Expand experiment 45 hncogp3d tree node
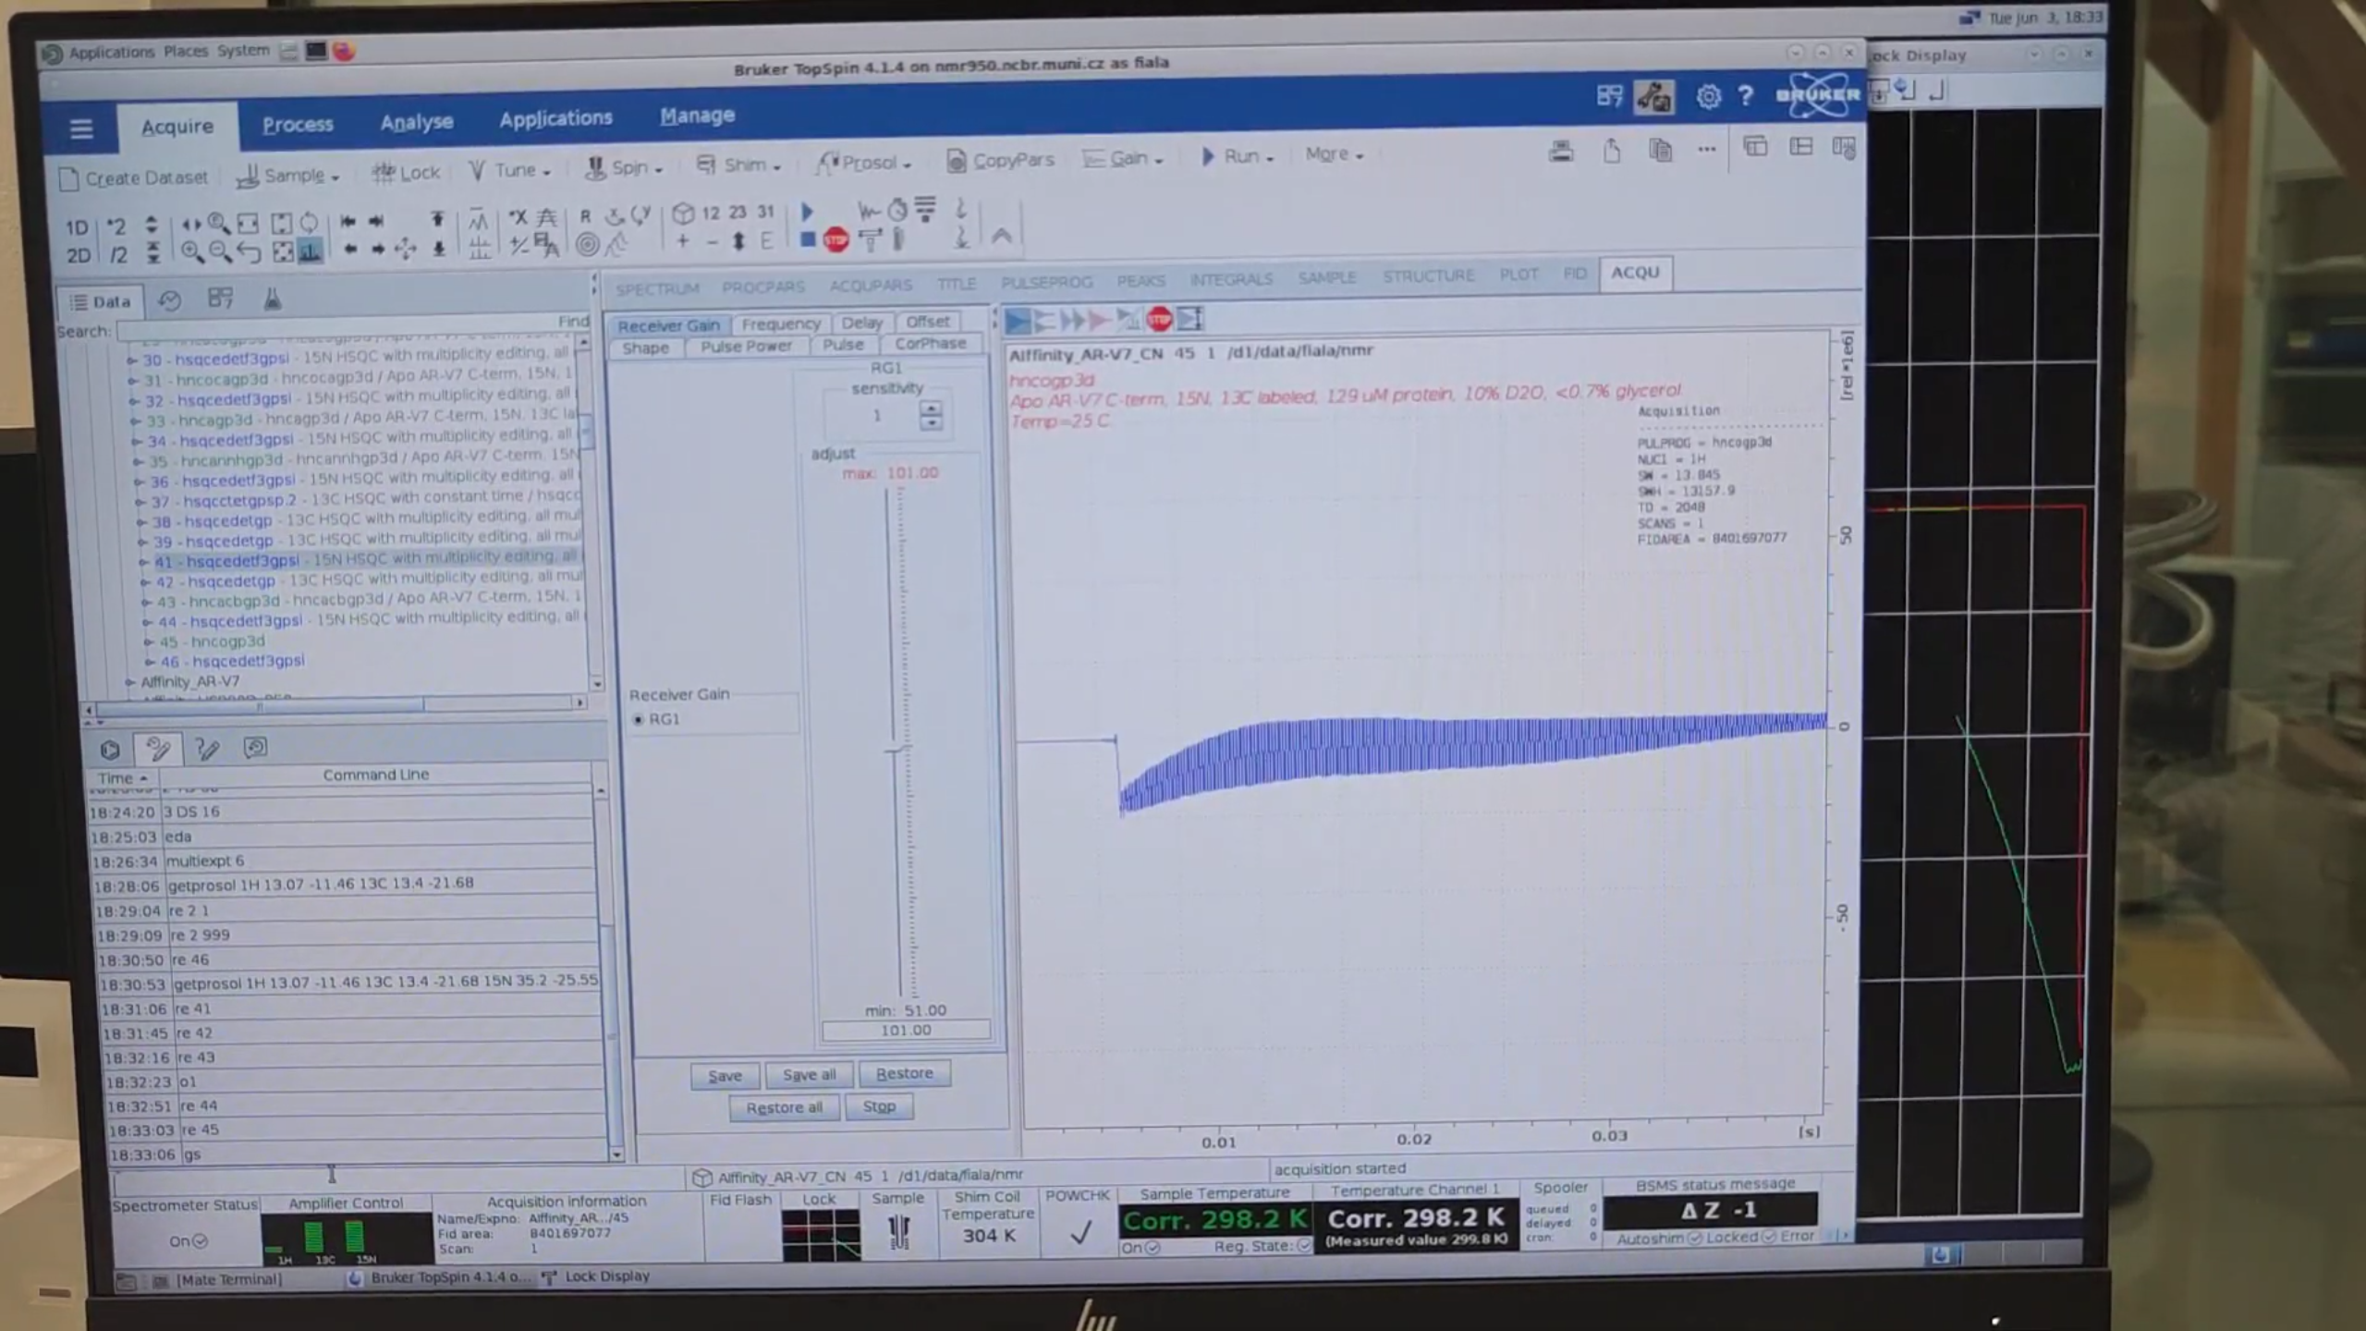Image resolution: width=2366 pixels, height=1331 pixels. click(x=149, y=641)
